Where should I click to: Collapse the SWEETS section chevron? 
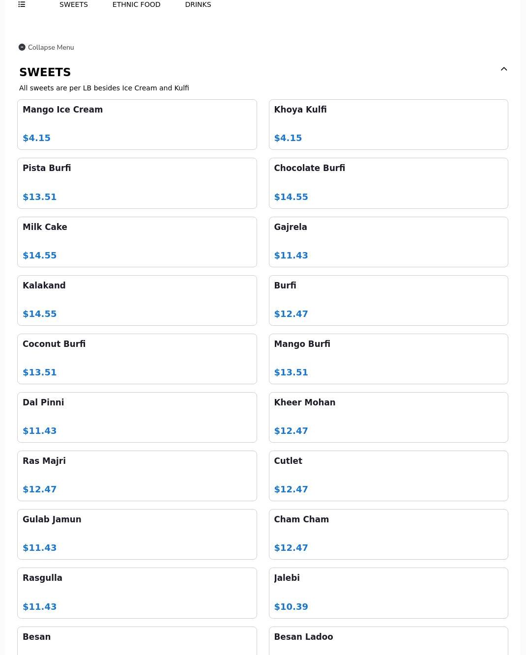tap(504, 69)
